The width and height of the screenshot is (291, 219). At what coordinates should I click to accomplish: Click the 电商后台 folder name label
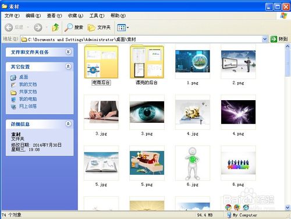coord(101,83)
